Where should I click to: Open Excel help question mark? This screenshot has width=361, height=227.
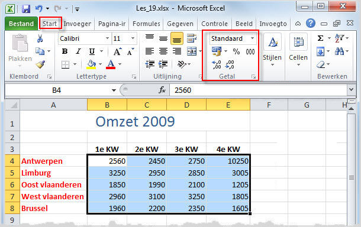[x=311, y=23]
